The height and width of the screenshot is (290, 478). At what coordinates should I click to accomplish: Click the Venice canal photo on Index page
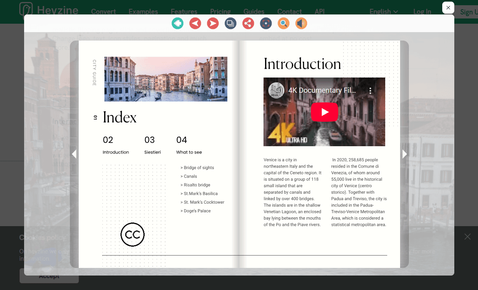click(166, 79)
